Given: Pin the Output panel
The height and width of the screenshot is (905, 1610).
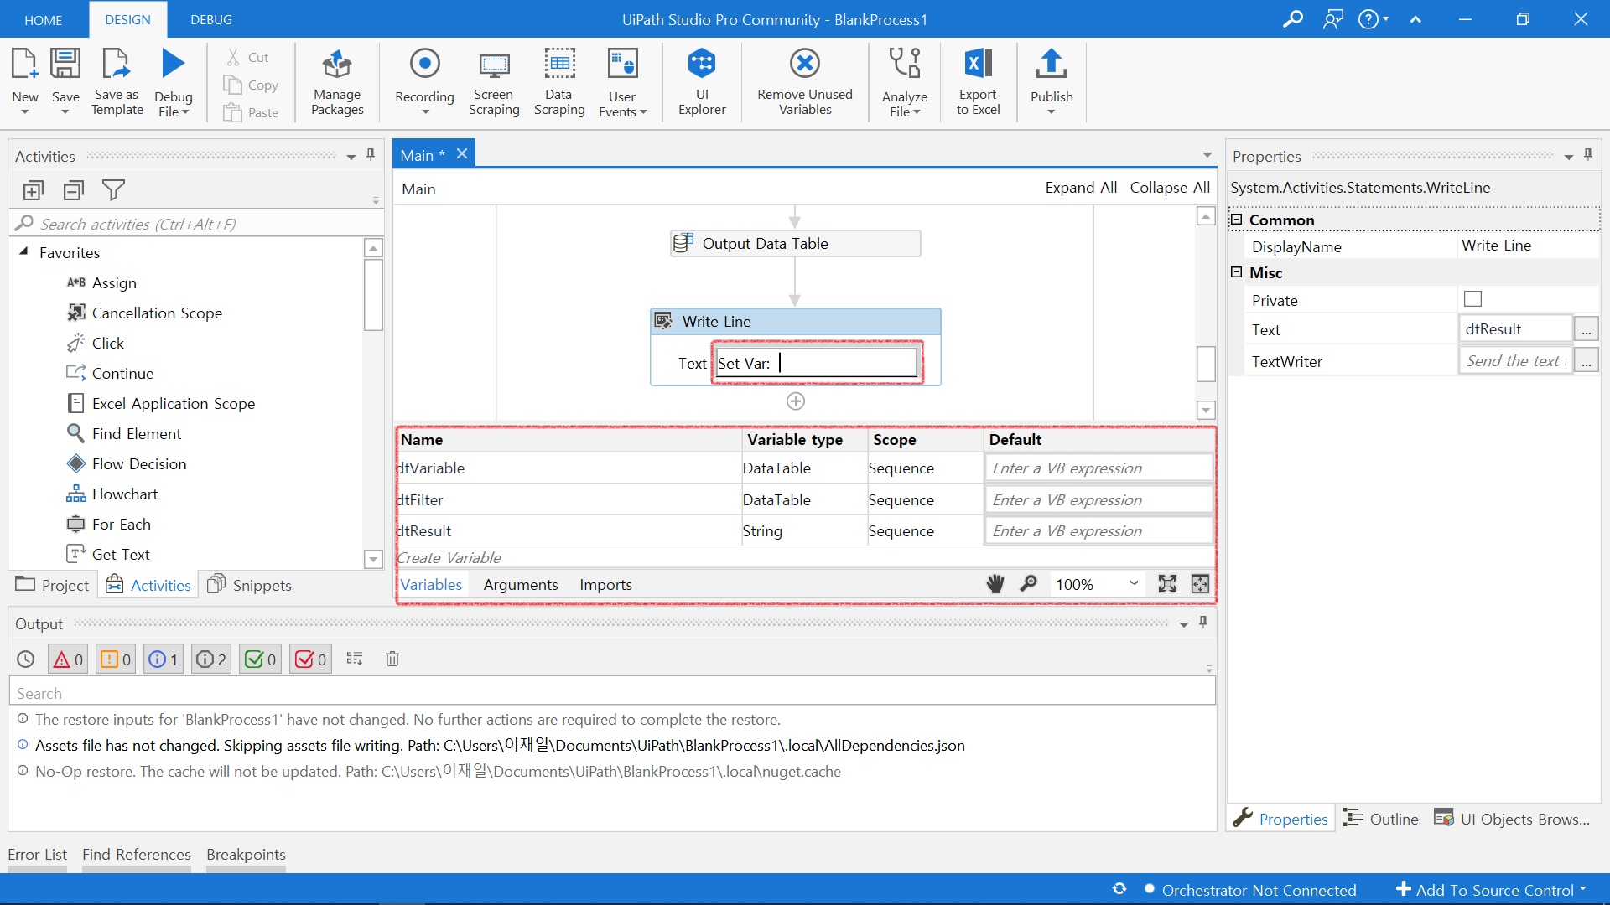Looking at the screenshot, I should click(x=1203, y=623).
